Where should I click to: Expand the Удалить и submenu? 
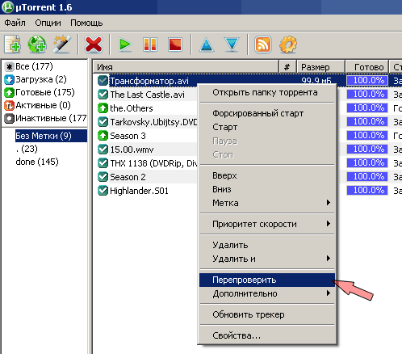tap(268, 259)
